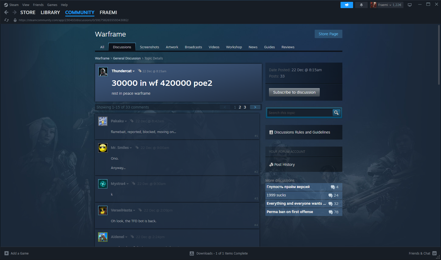The image size is (441, 260).
Task: Open the Friends & Chat icon
Action: pyautogui.click(x=434, y=253)
